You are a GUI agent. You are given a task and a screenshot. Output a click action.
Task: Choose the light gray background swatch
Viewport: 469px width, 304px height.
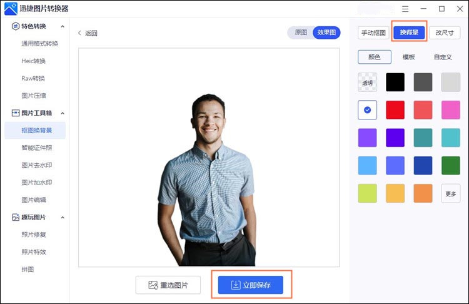(451, 82)
